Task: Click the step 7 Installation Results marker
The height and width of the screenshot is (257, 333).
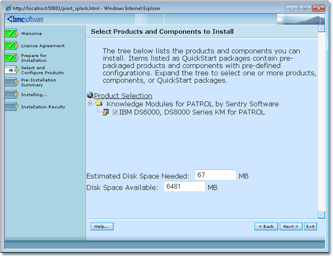Action: coord(11,107)
